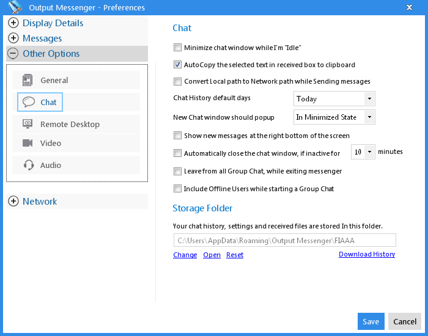Save the preferences
428x336 pixels.
click(371, 321)
